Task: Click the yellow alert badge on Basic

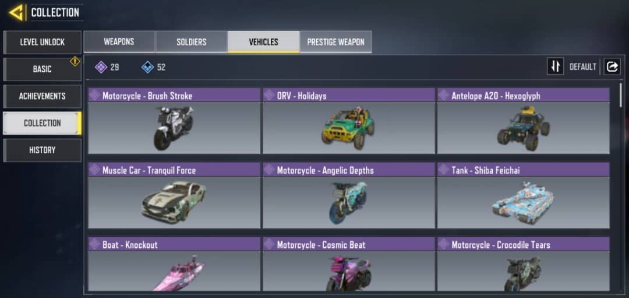Action: (75, 61)
